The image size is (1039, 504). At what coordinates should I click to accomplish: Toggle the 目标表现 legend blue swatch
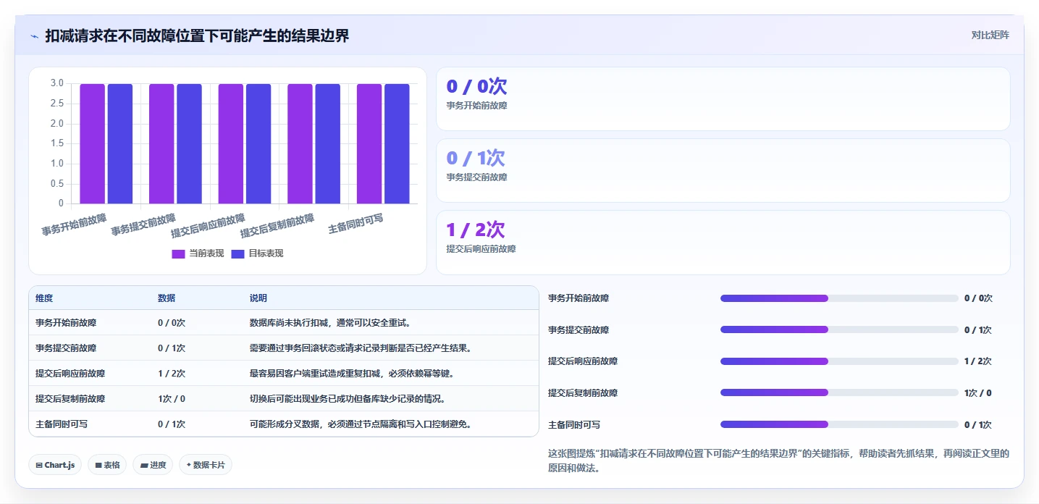tap(237, 253)
